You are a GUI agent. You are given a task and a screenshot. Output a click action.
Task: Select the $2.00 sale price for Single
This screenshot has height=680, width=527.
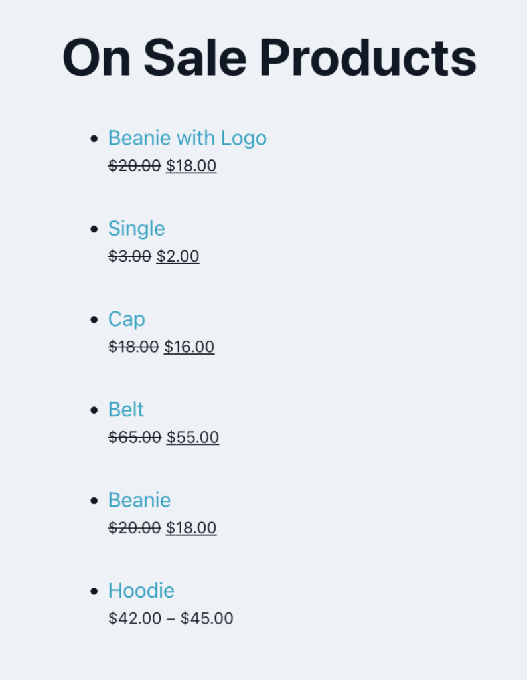tap(178, 256)
